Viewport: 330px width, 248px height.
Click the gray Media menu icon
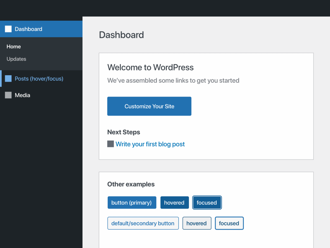(8, 95)
